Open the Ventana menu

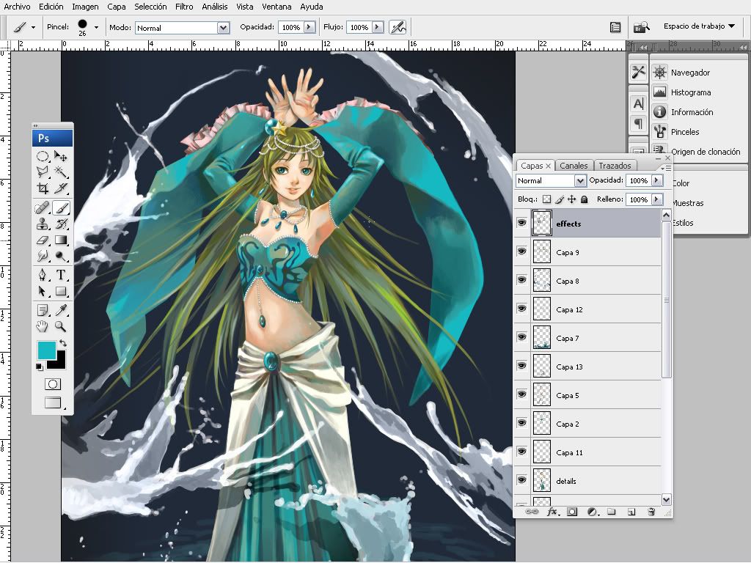click(276, 7)
